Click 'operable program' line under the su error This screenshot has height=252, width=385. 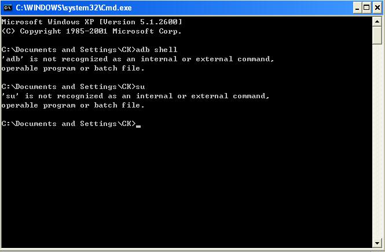click(x=73, y=105)
